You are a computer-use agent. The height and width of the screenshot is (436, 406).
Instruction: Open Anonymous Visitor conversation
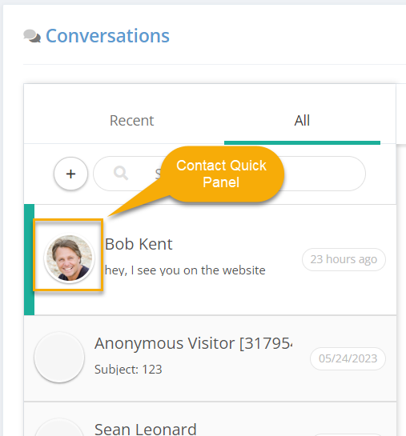210,358
